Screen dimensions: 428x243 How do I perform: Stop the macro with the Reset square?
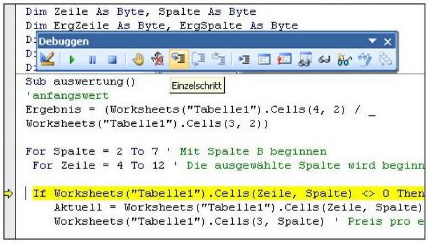point(112,59)
